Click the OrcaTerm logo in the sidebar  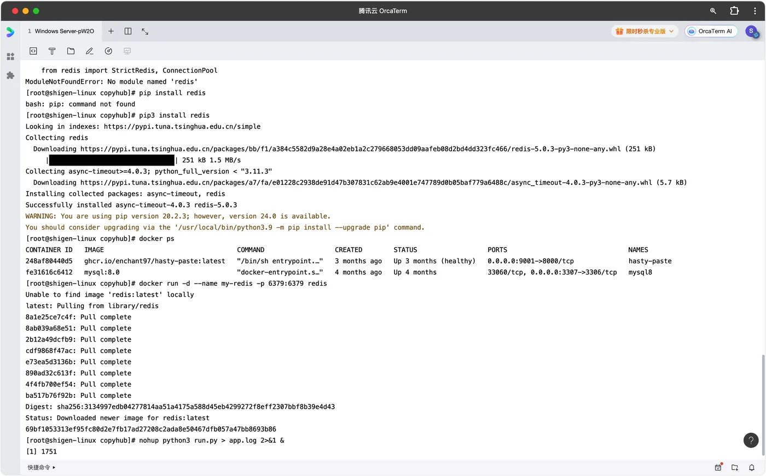point(10,32)
